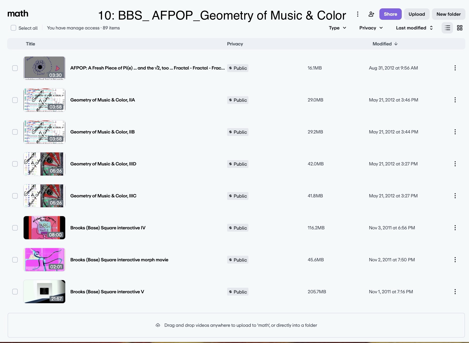Open the Type filter dropdown

pos(338,28)
